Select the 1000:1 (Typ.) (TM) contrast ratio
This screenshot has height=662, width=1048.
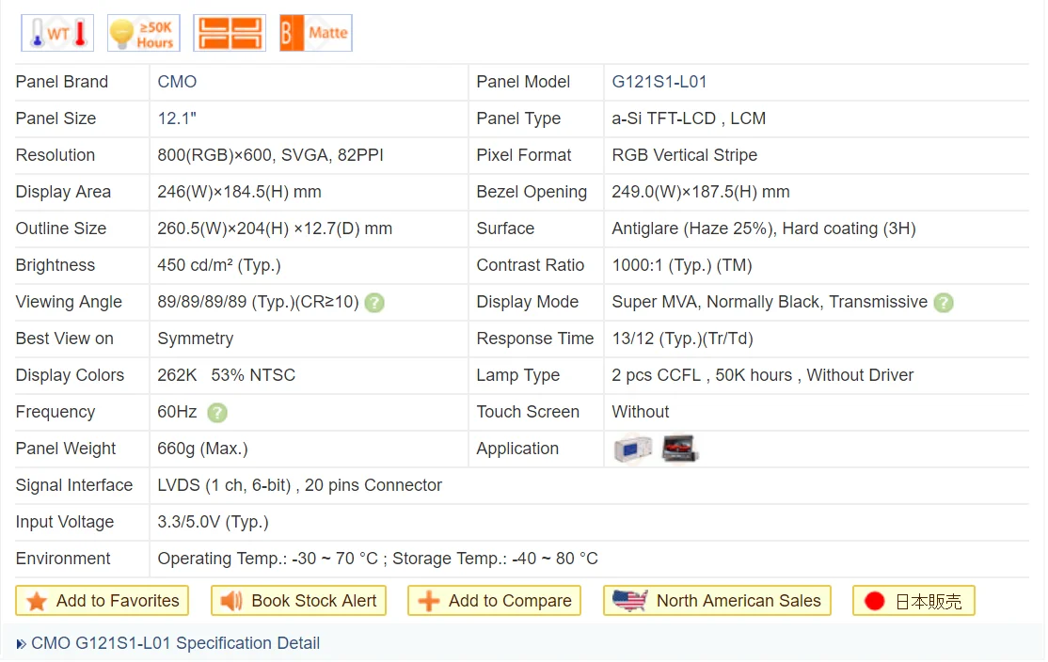point(682,265)
